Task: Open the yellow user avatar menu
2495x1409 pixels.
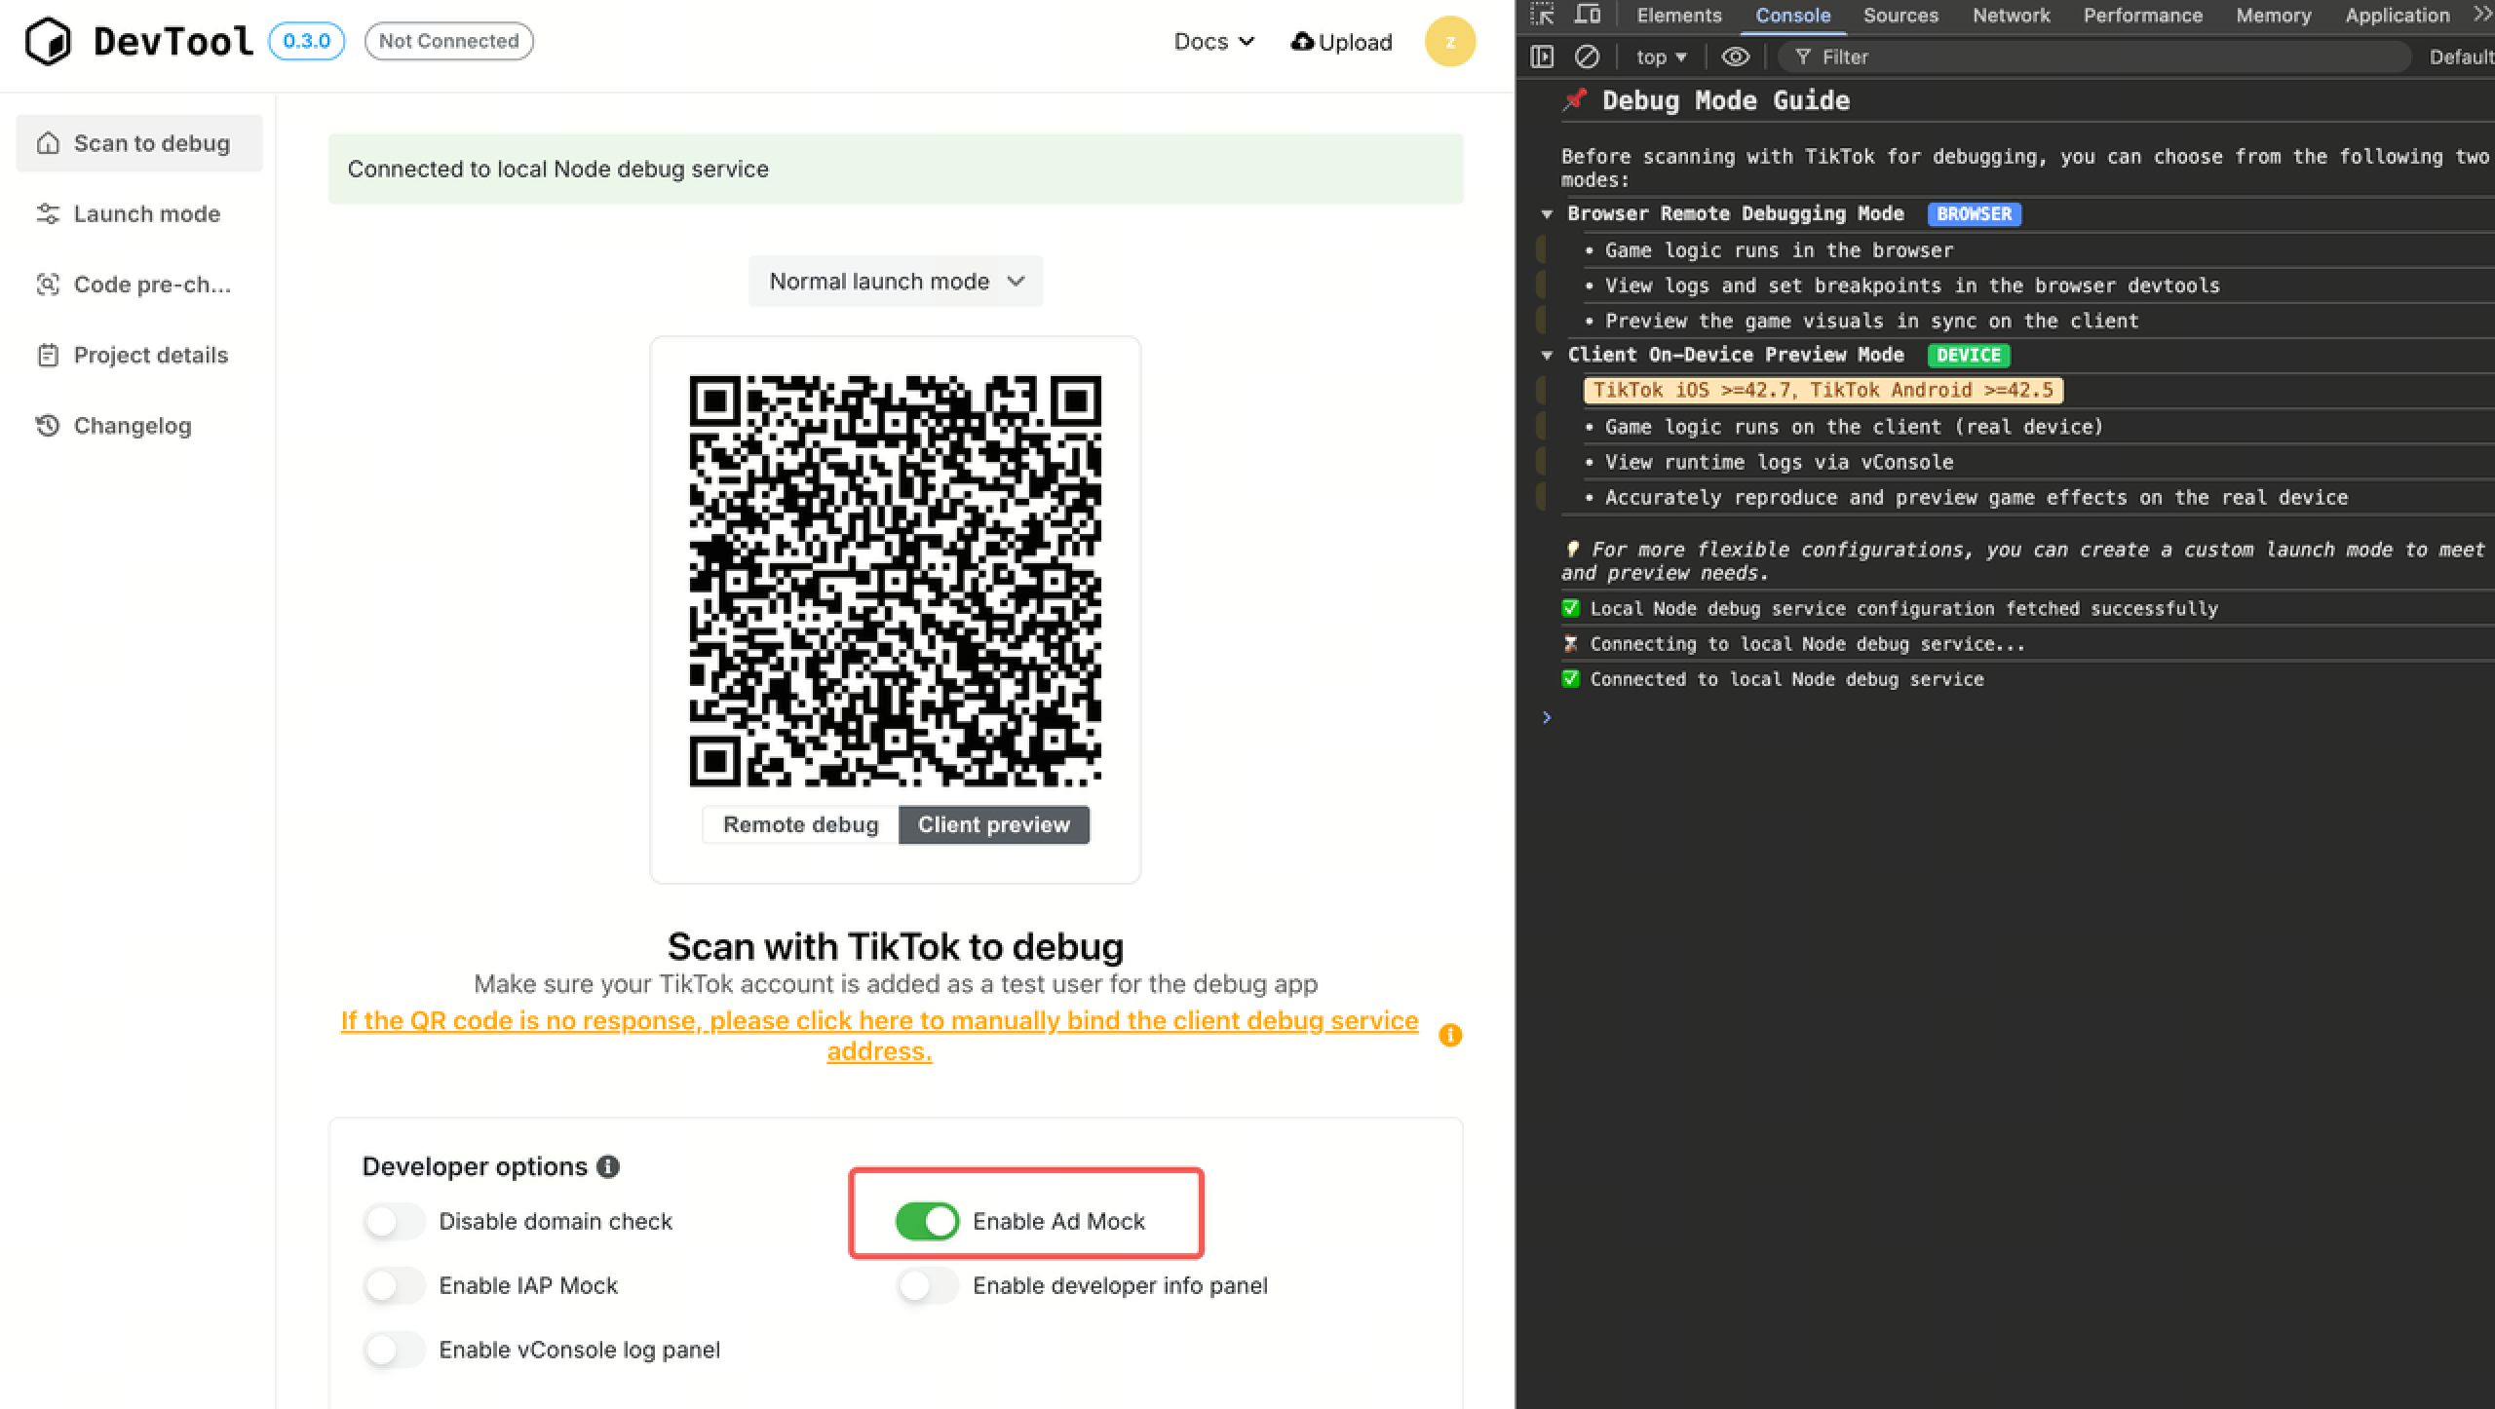Action: coord(1449,41)
